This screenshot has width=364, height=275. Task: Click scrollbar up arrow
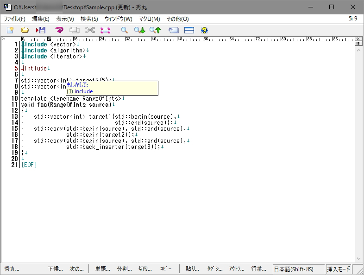(358, 50)
